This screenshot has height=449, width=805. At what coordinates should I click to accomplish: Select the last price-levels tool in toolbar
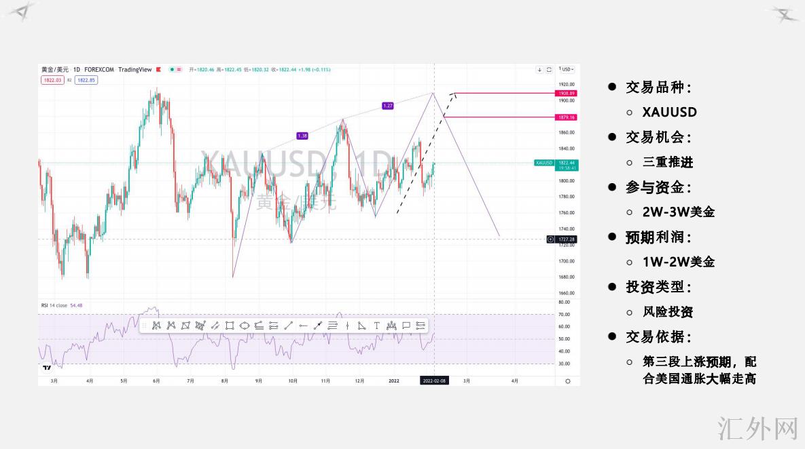pyautogui.click(x=421, y=326)
